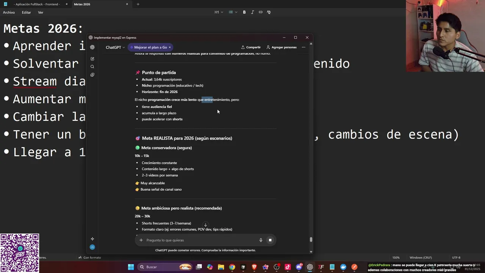Viewport: 485px width, 273px height.
Task: Click the Compartir button
Action: [x=251, y=47]
